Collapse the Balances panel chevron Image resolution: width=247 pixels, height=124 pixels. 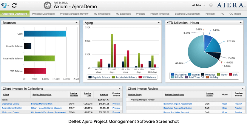77,22
